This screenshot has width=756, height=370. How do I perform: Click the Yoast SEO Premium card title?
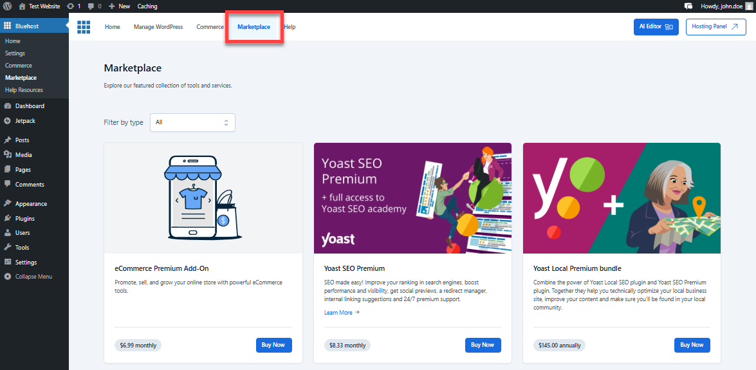[355, 268]
